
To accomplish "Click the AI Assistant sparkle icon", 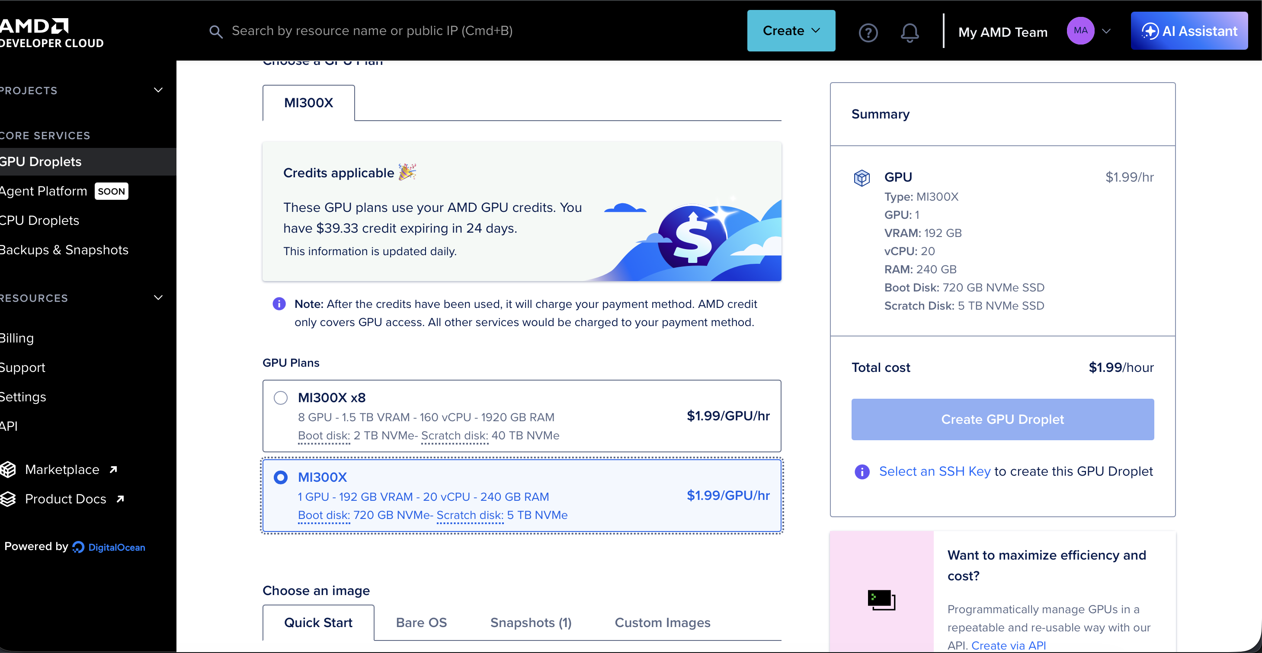I will click(1150, 31).
